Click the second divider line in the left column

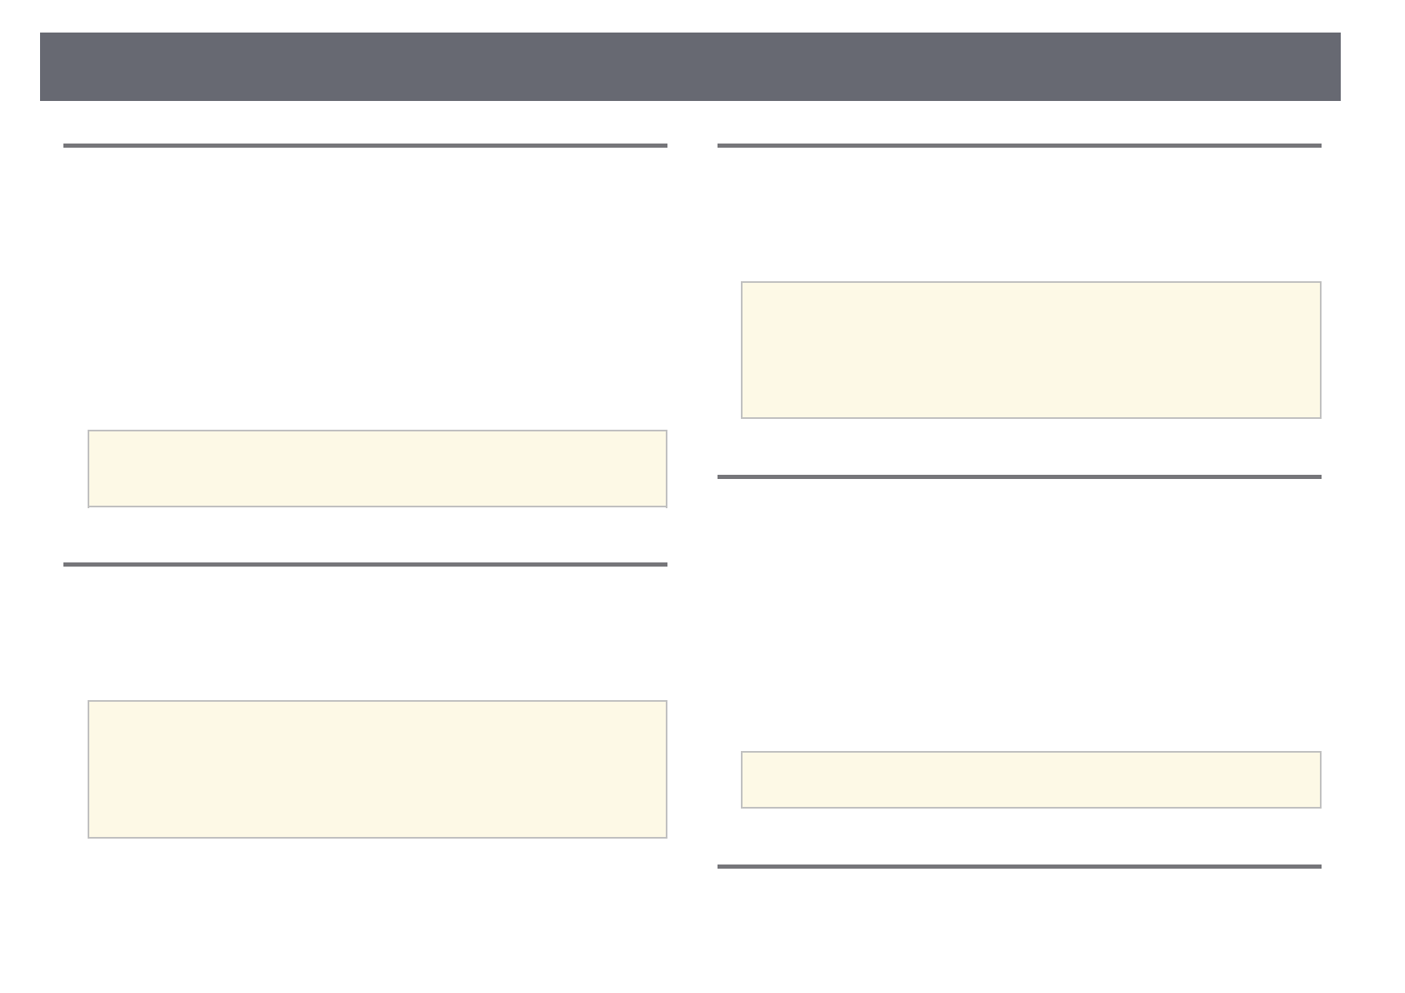365,565
